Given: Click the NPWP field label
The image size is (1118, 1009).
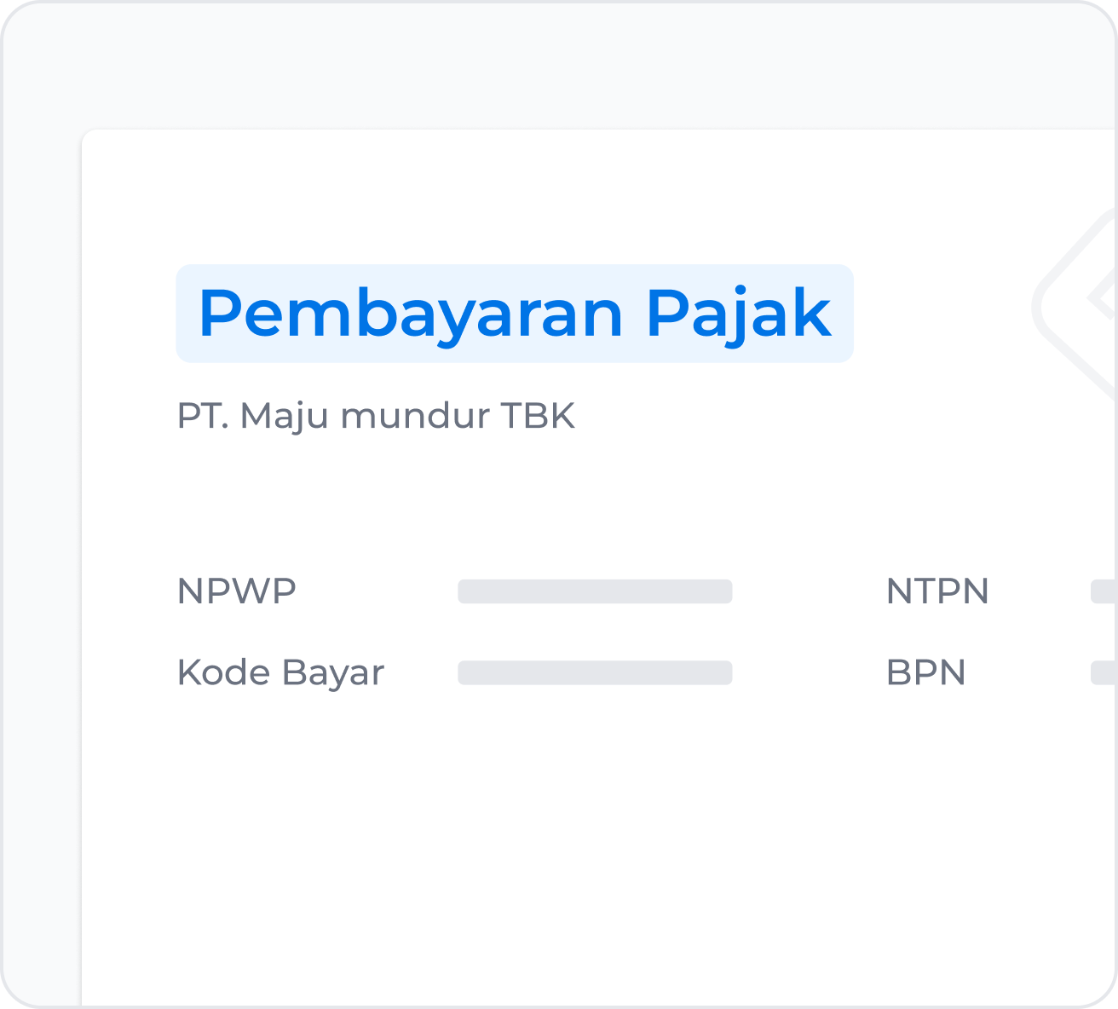Looking at the screenshot, I should [237, 591].
